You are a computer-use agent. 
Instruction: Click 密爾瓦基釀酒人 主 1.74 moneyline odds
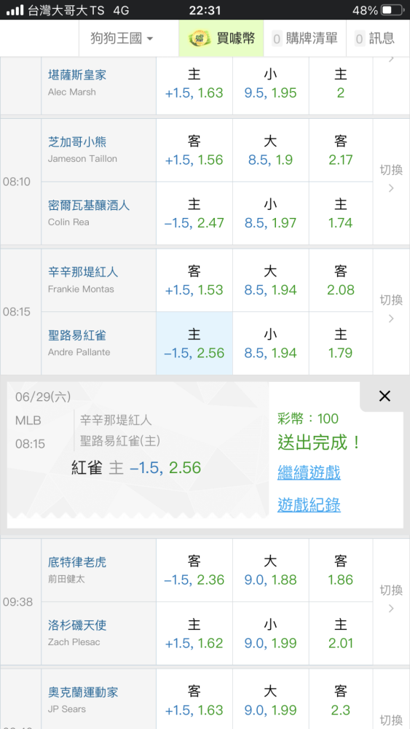341,214
